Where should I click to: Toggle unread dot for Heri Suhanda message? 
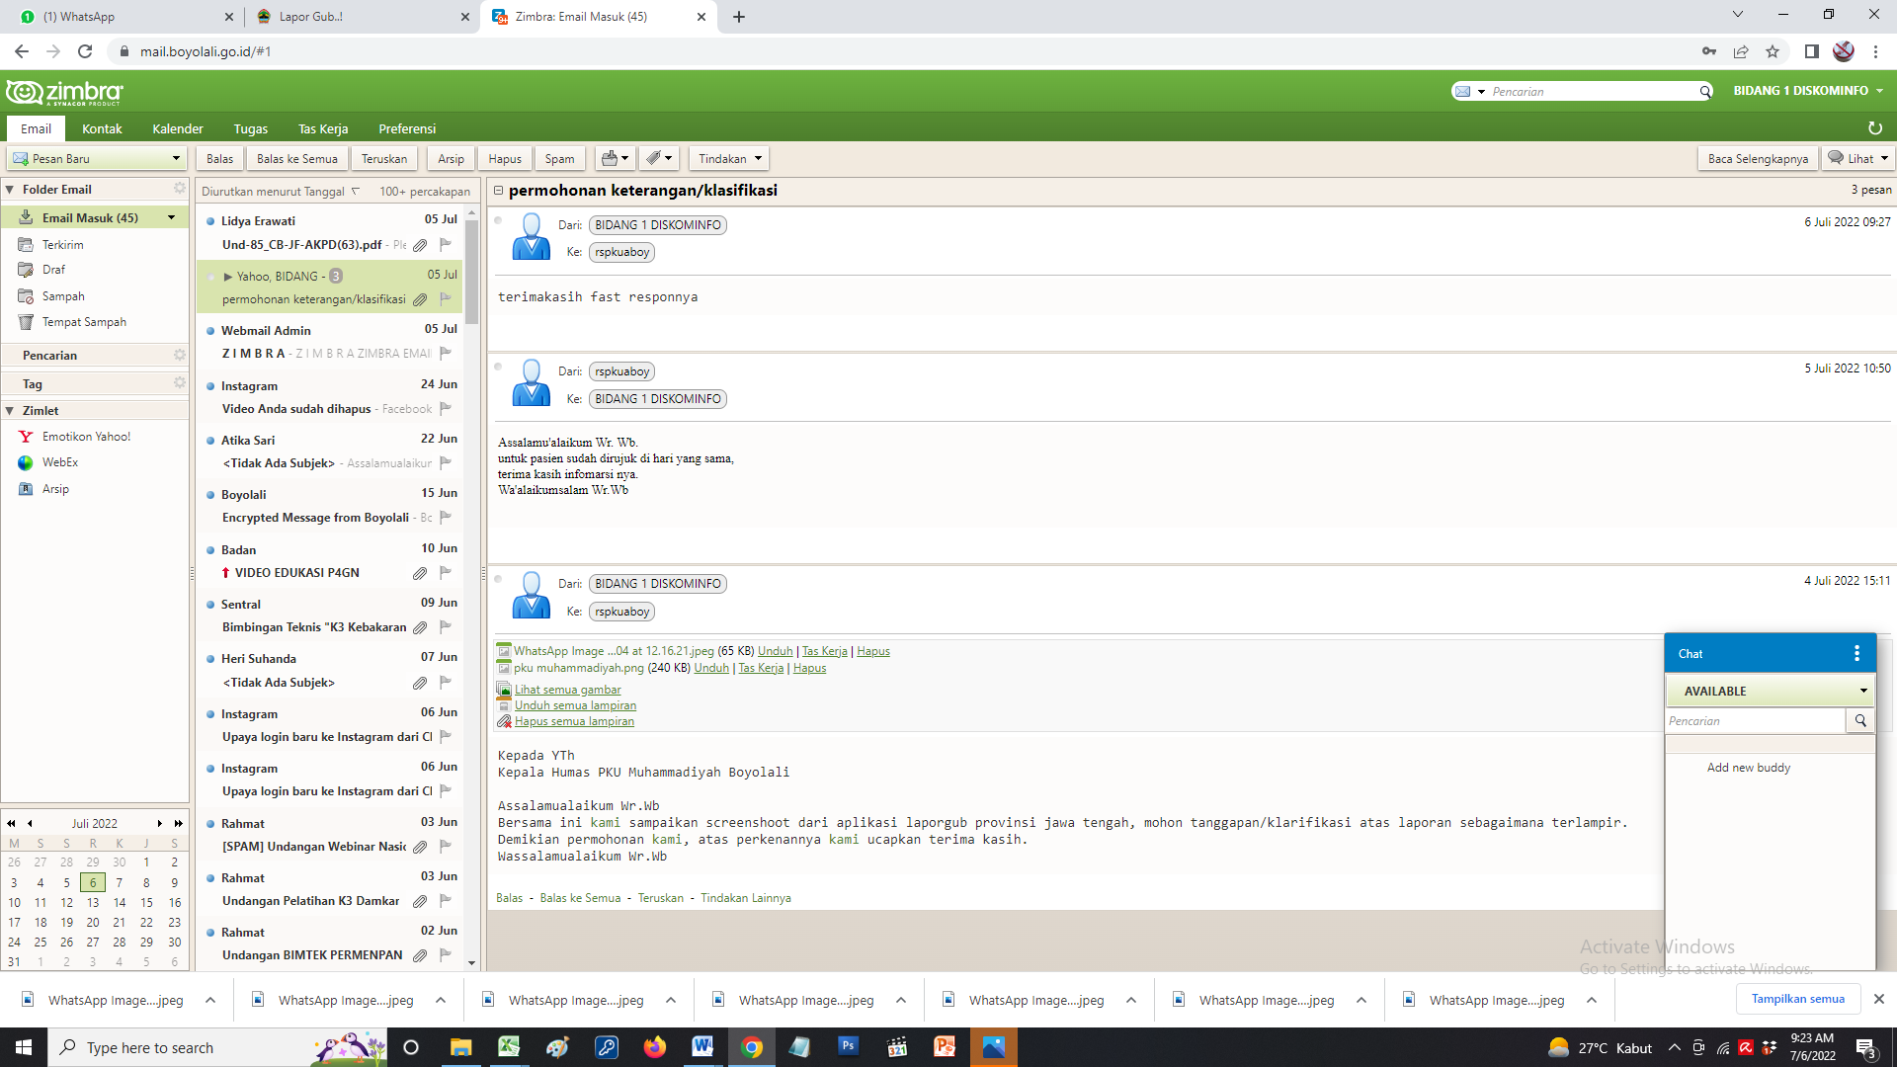point(210,659)
